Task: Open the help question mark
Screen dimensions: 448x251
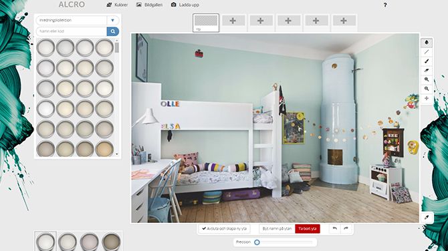Action: [385, 5]
